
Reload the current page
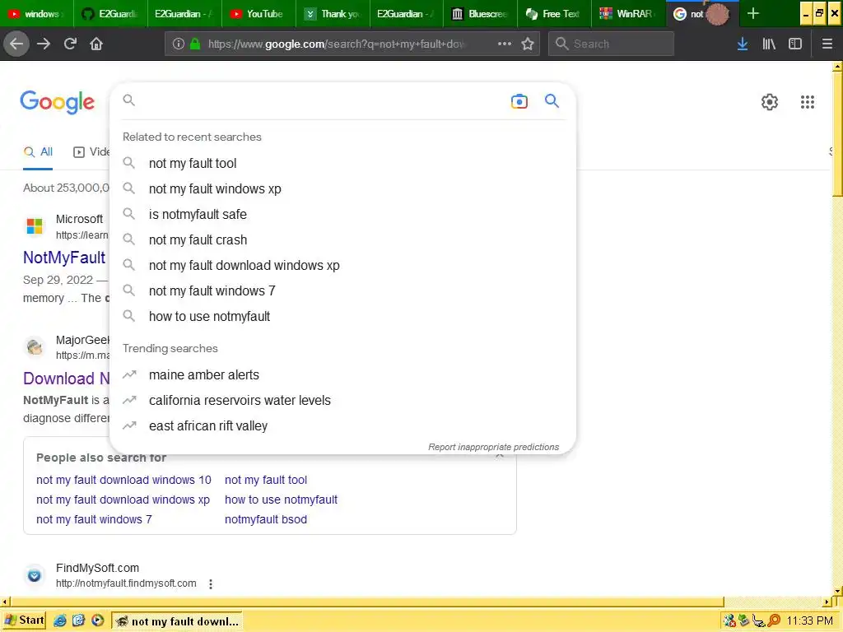pos(70,44)
